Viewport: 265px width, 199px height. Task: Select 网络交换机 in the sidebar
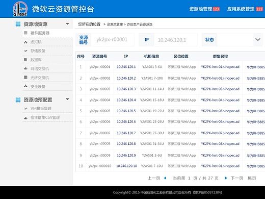tap(40, 68)
